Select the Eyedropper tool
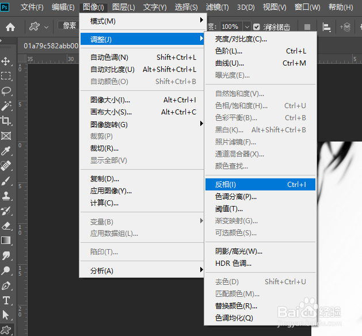This screenshot has width=362, height=336. pos(6,151)
